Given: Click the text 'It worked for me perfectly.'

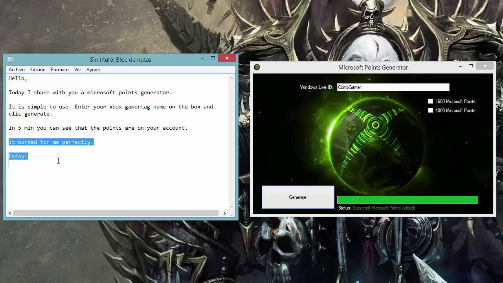Looking at the screenshot, I should 51,142.
